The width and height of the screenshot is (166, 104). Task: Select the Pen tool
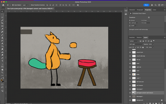[x=2, y=58]
